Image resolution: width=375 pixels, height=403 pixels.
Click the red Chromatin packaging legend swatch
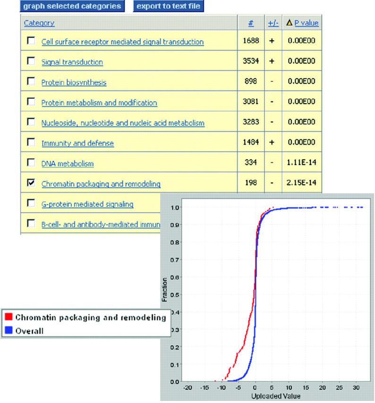pyautogui.click(x=8, y=317)
